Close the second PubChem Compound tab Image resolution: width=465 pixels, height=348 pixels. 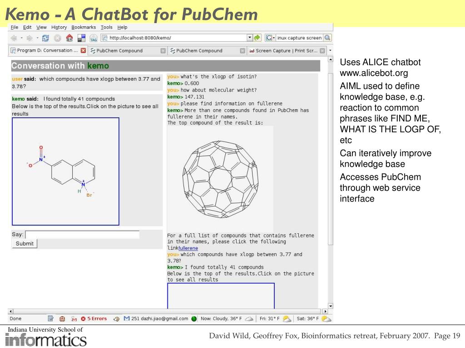242,51
